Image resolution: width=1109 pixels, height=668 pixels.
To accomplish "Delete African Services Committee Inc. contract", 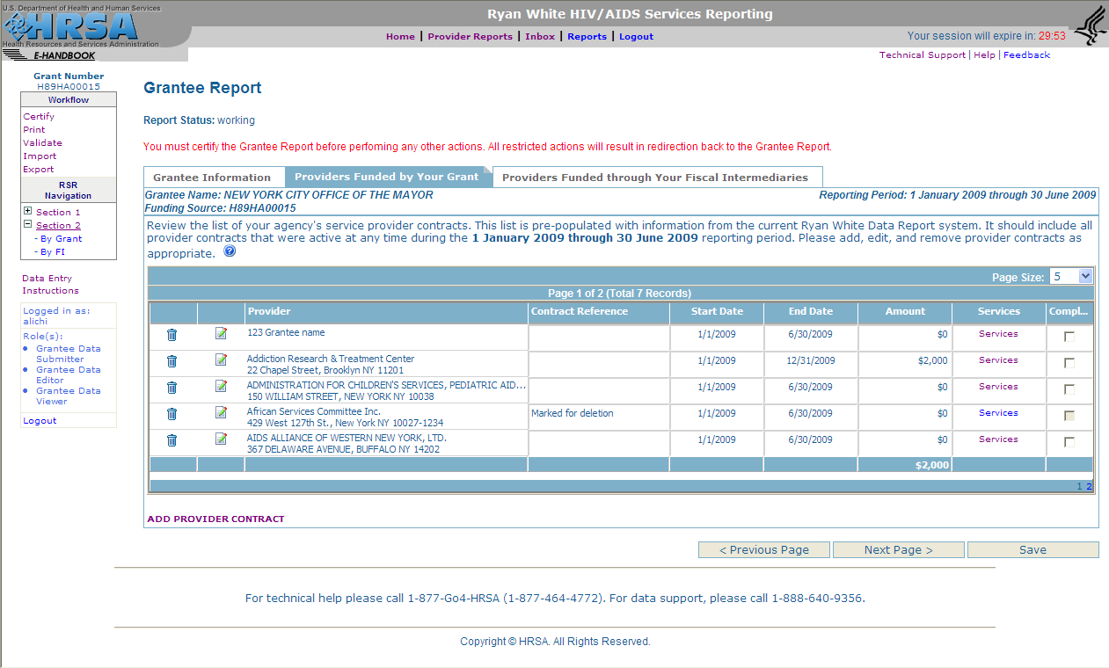I will click(172, 414).
